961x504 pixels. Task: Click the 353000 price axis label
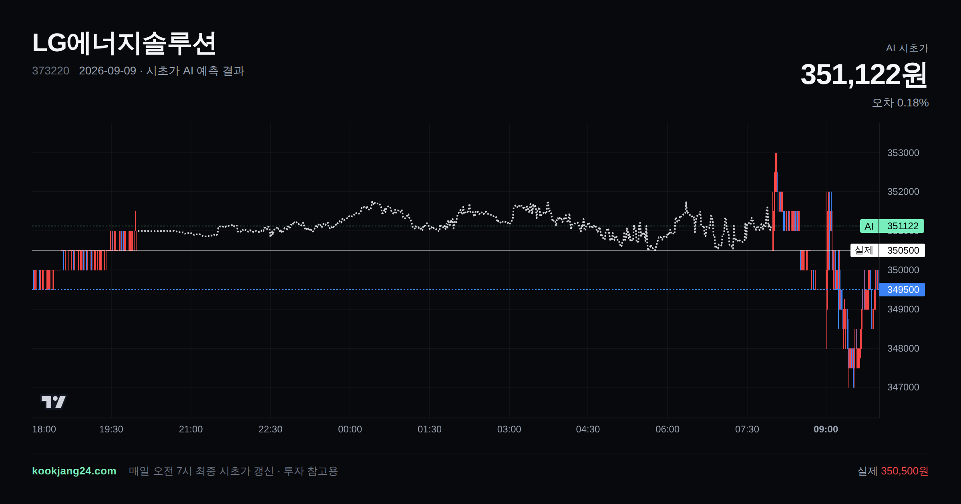point(903,153)
